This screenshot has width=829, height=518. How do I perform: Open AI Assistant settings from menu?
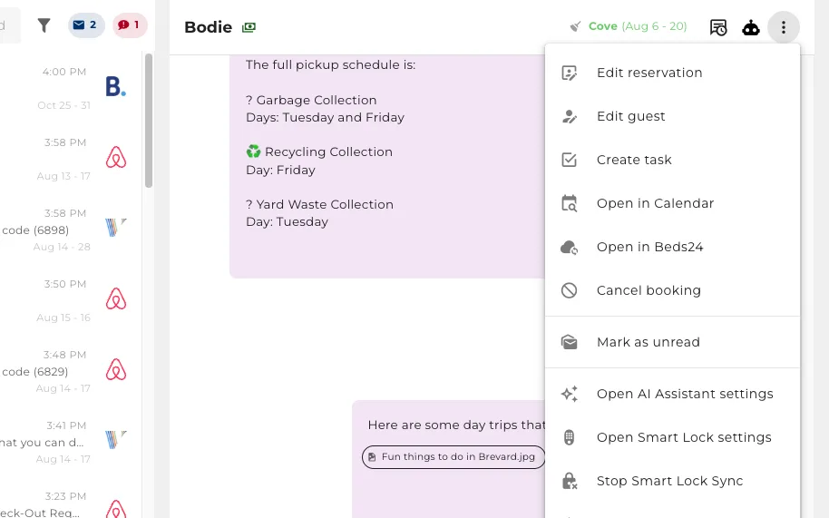[x=672, y=394]
